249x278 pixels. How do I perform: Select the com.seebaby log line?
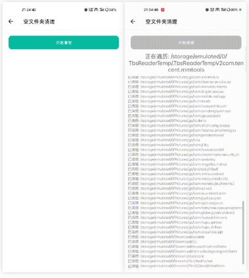(171, 159)
